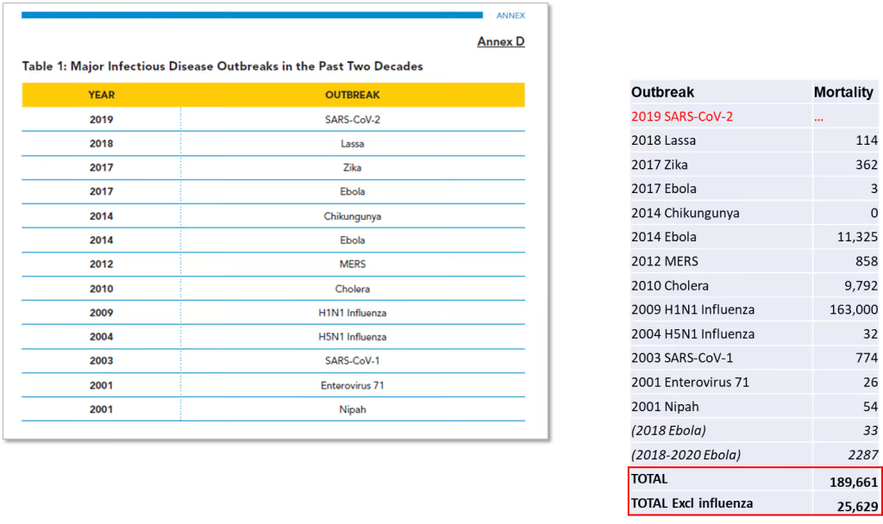Screen dimensions: 883x524
Task: Select the Cholera outbreak cell
Action: 353,289
